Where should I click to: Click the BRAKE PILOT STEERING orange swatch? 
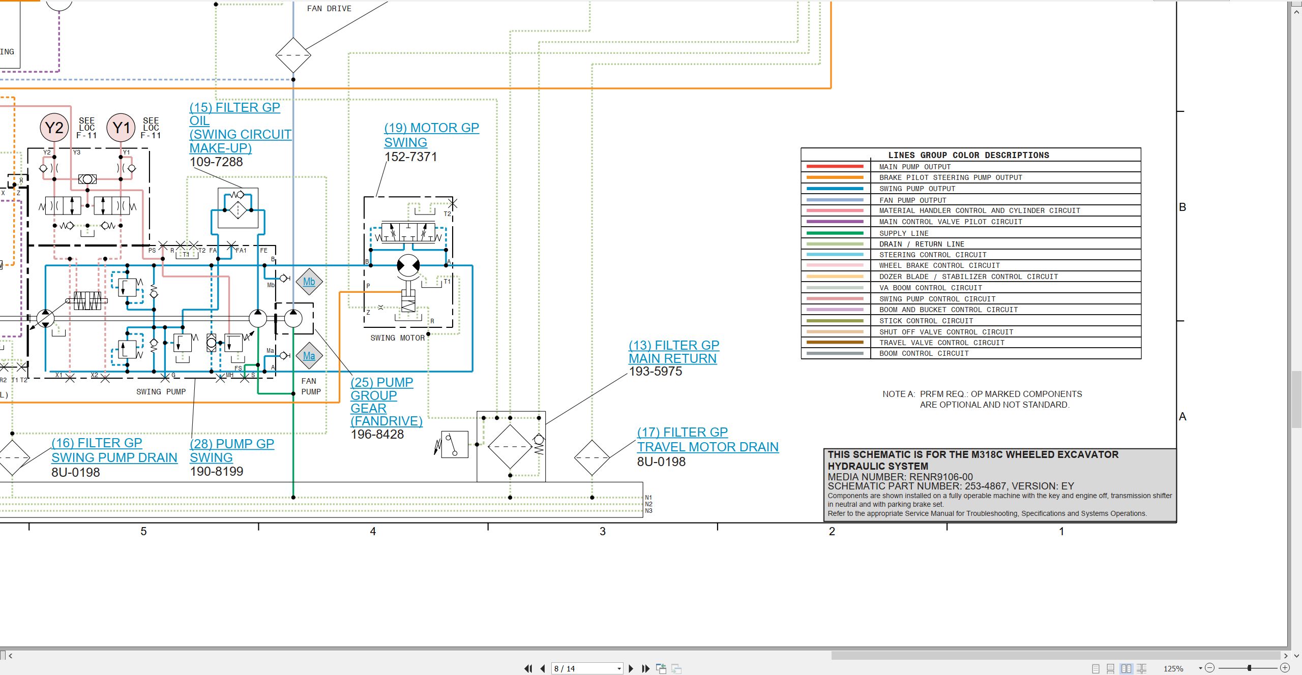pyautogui.click(x=835, y=177)
